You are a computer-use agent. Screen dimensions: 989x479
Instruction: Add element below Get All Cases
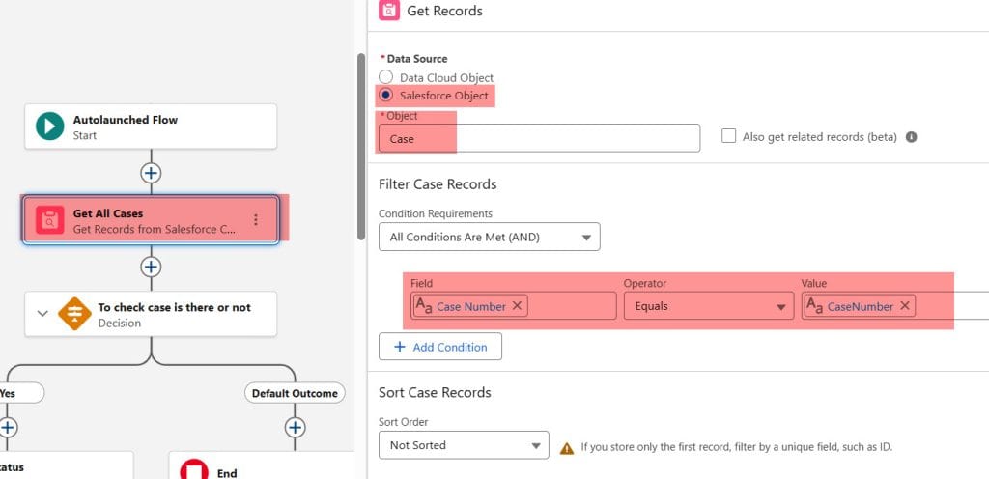150,267
